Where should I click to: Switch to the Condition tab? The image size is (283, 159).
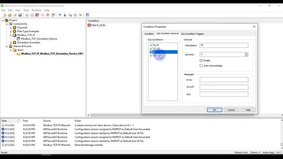[149, 34]
